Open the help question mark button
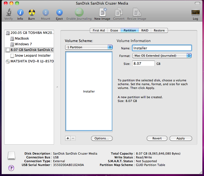 click(11, 168)
